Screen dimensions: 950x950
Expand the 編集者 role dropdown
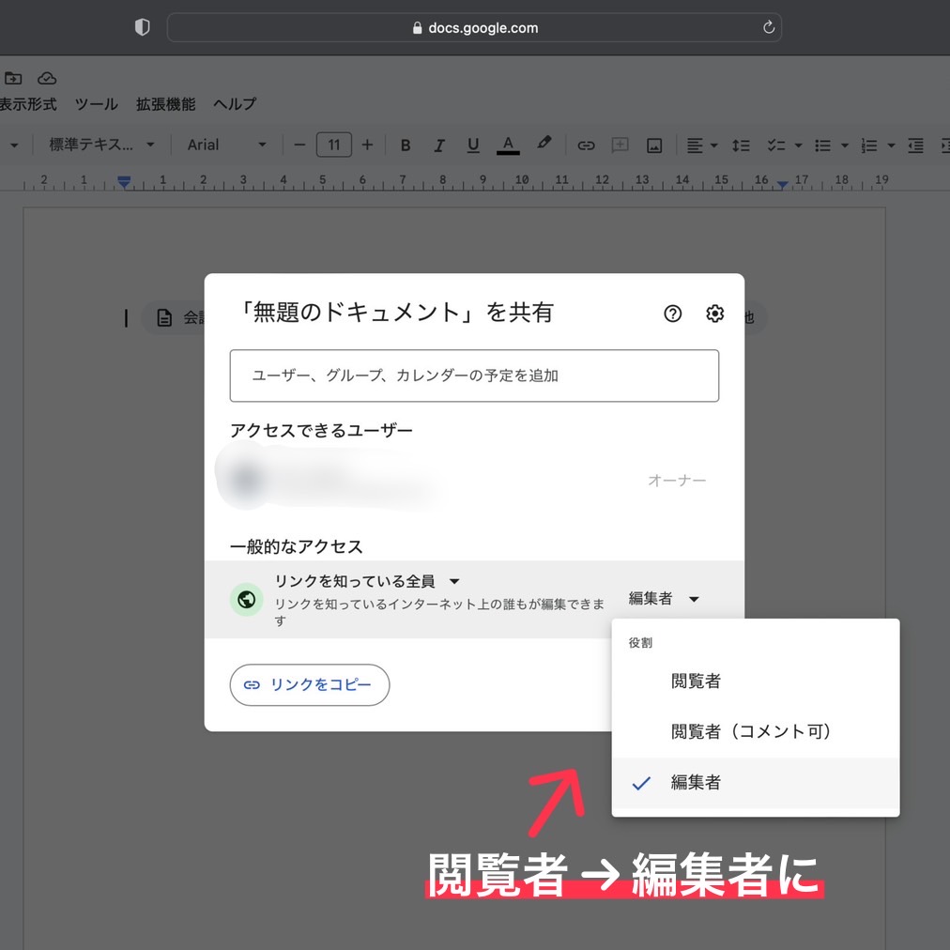click(x=664, y=599)
